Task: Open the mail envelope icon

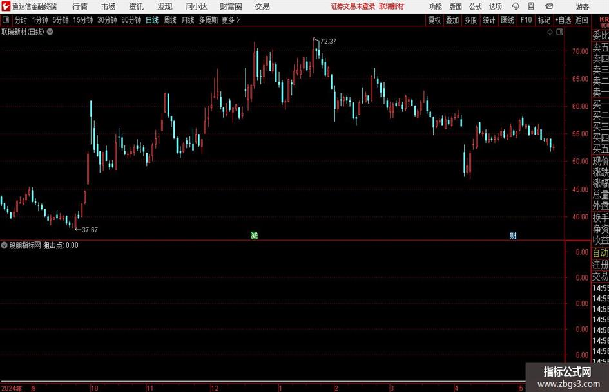Action: click(549, 6)
